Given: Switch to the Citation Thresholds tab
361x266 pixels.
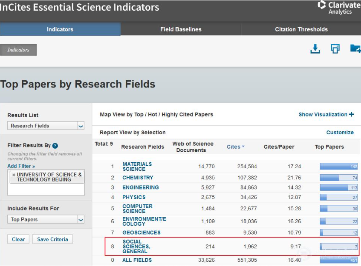Looking at the screenshot, I should pyautogui.click(x=301, y=29).
